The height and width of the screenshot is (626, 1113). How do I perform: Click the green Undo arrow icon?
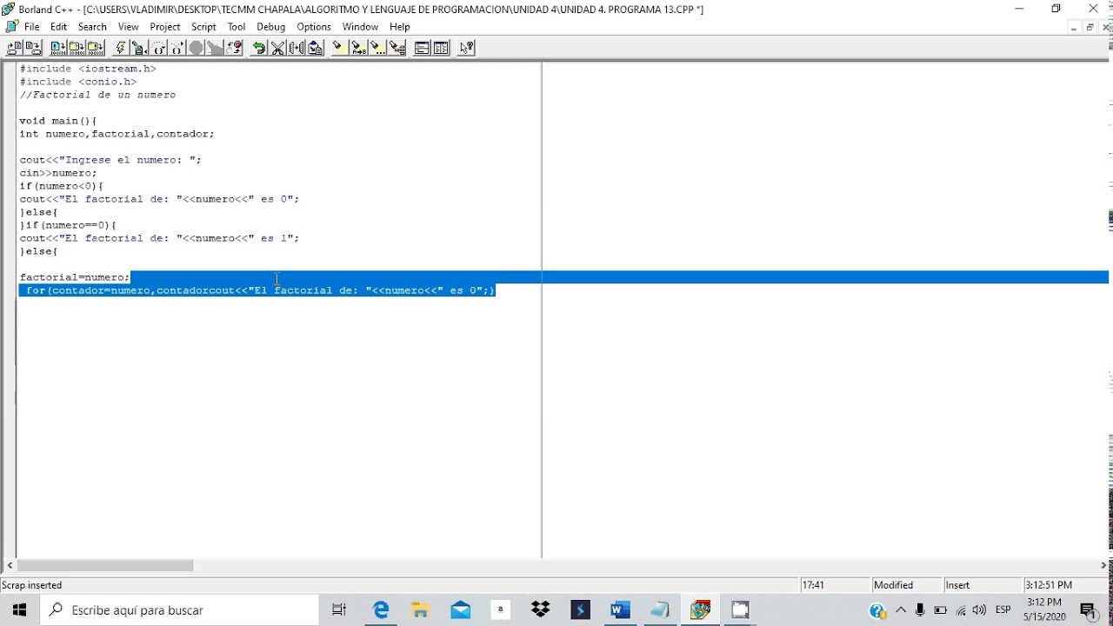click(x=259, y=48)
